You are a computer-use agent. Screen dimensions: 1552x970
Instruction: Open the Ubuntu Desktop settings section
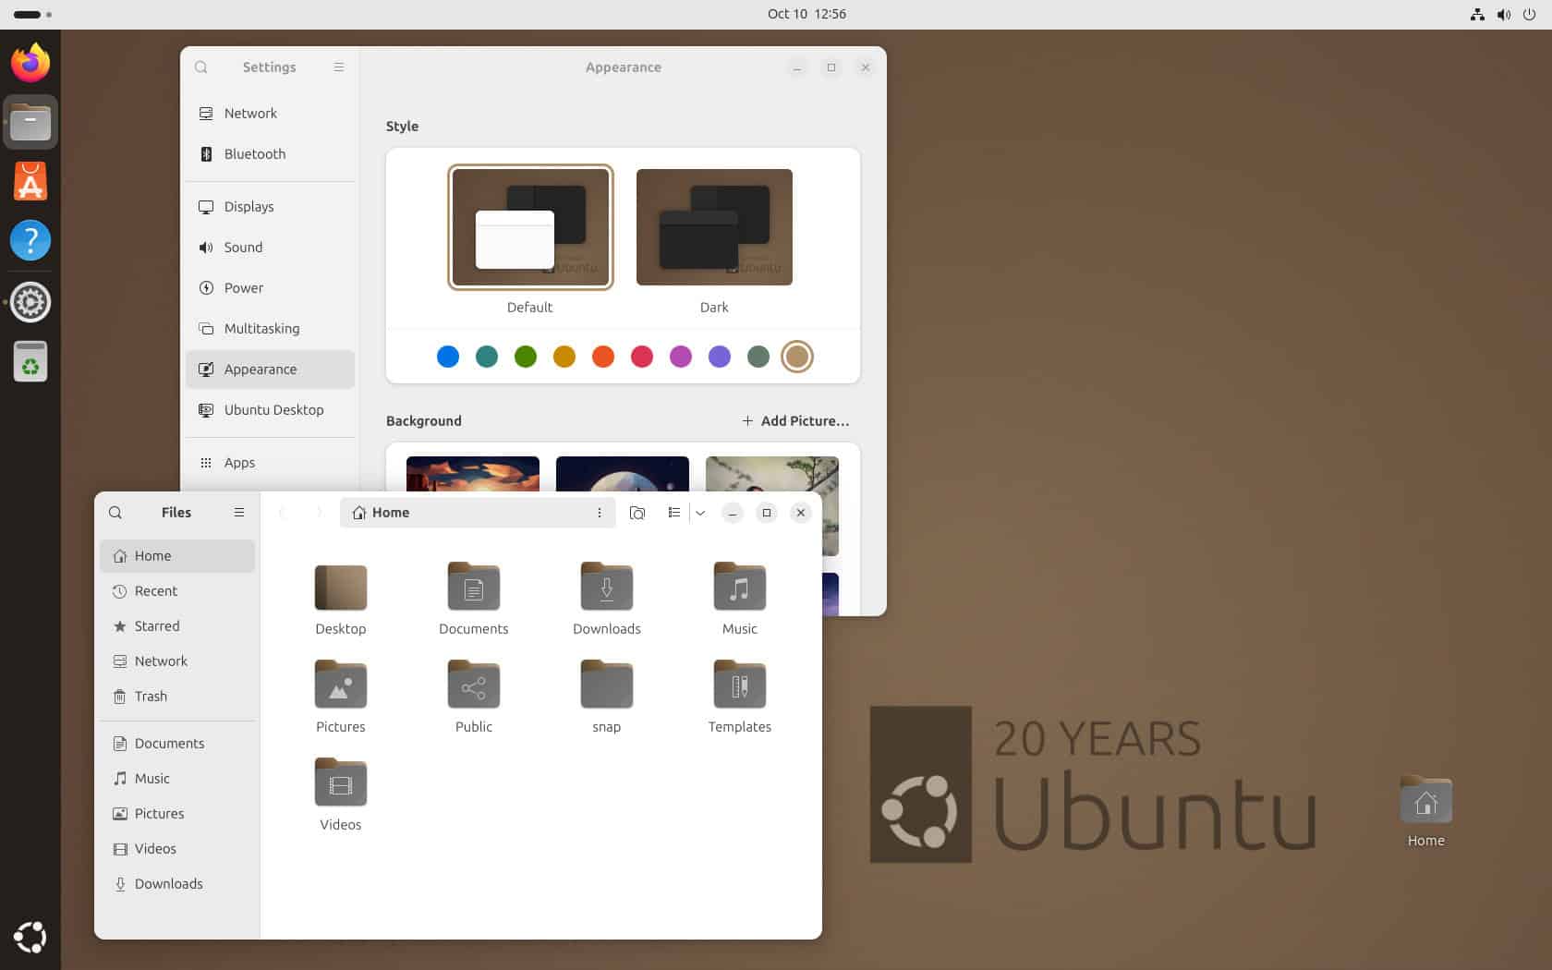pos(273,409)
